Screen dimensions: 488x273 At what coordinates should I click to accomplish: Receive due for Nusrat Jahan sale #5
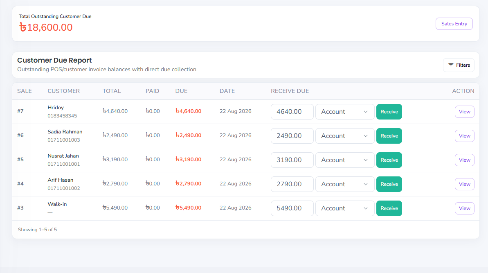[389, 160]
